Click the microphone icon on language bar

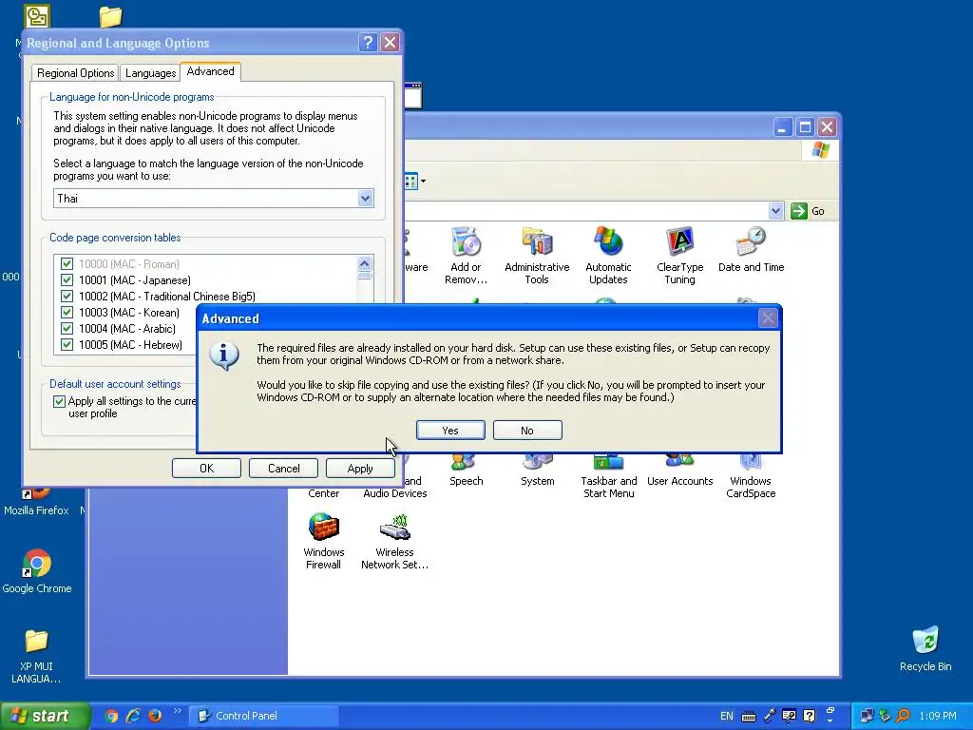click(770, 716)
